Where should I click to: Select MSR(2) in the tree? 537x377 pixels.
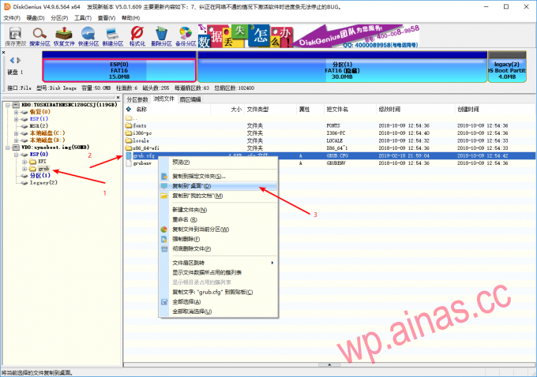tap(39, 126)
